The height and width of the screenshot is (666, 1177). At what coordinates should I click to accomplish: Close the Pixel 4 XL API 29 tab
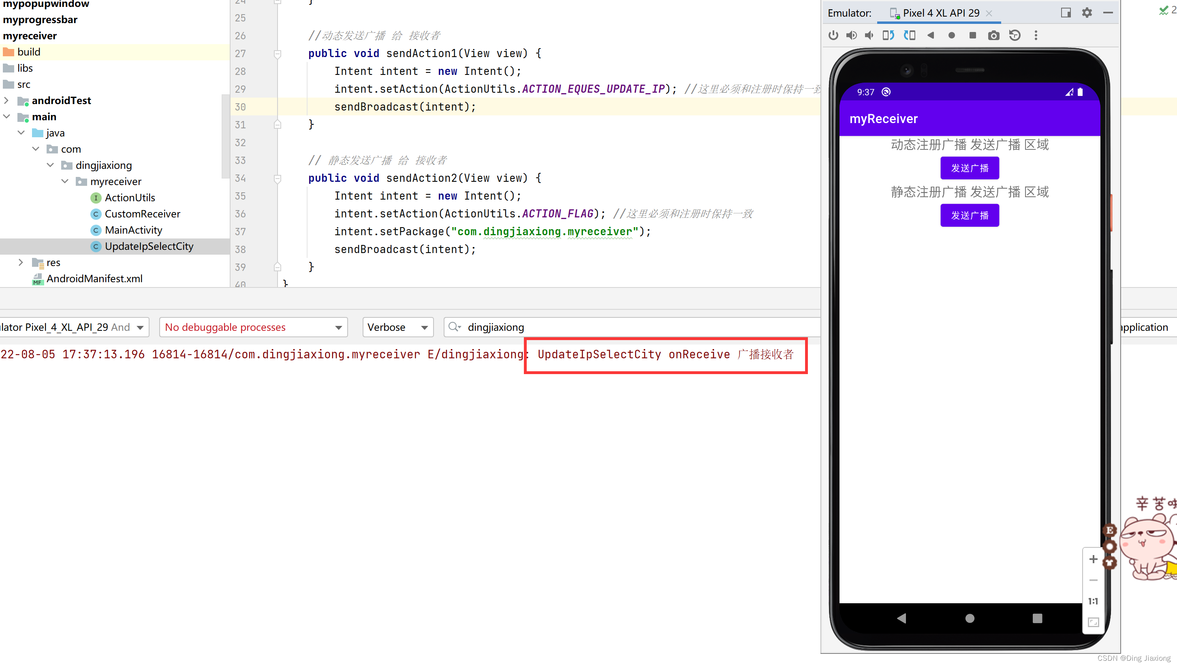(989, 13)
